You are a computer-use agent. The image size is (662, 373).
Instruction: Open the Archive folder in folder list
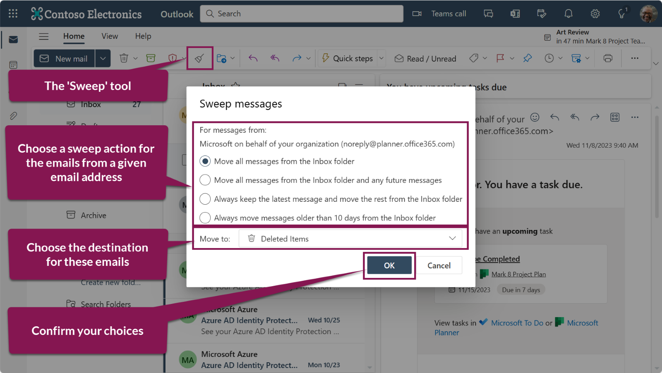(x=86, y=215)
